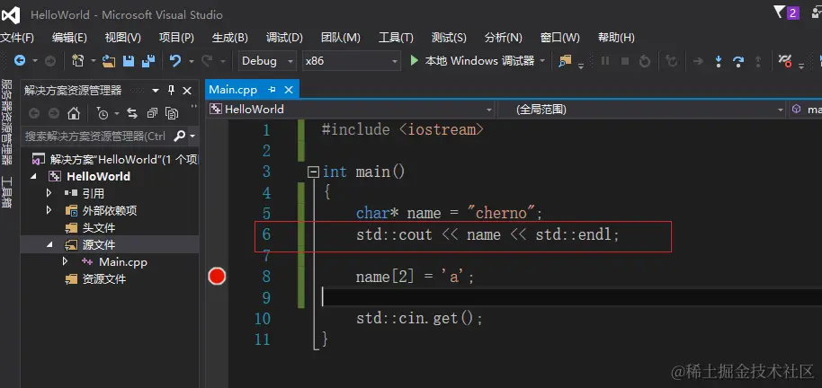Open the 测试(S) menu
This screenshot has width=822, height=388.
(x=450, y=38)
